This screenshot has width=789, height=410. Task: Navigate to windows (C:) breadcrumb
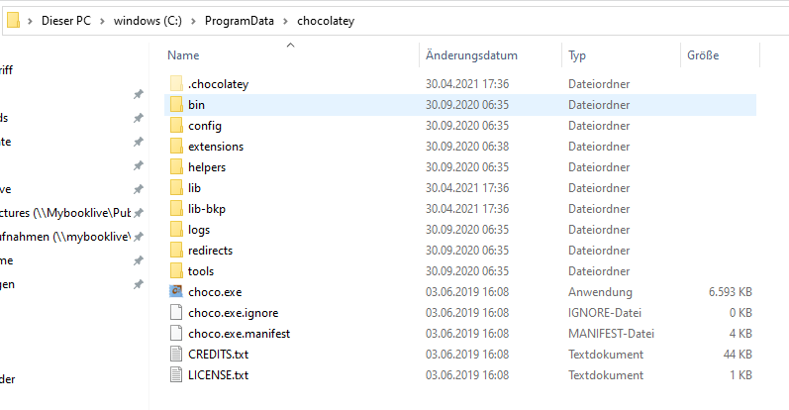(x=148, y=21)
